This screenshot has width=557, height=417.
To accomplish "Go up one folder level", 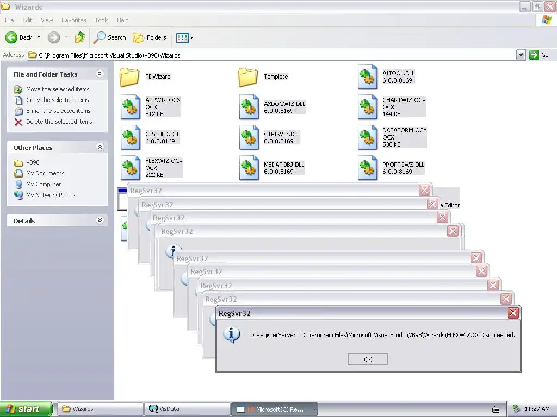I will pos(80,37).
